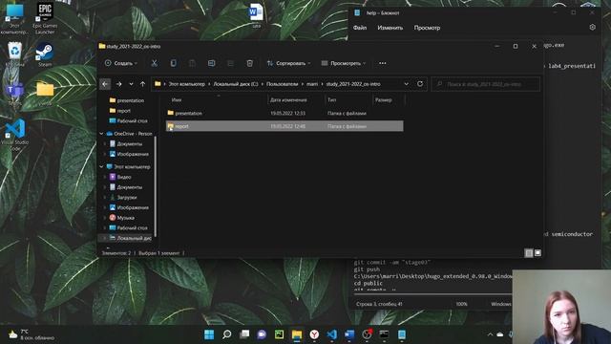Select OneDrive Изображения in the navigation pane
Viewport: 611px width, 344px height.
pyautogui.click(x=133, y=154)
